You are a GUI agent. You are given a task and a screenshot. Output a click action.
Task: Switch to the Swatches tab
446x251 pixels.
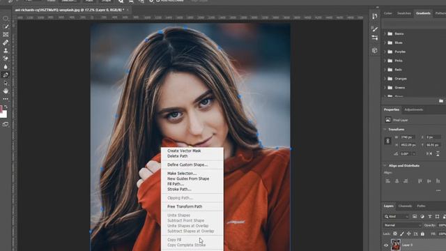click(x=404, y=13)
